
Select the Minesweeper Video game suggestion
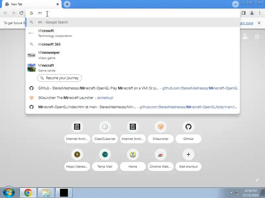click(132, 55)
